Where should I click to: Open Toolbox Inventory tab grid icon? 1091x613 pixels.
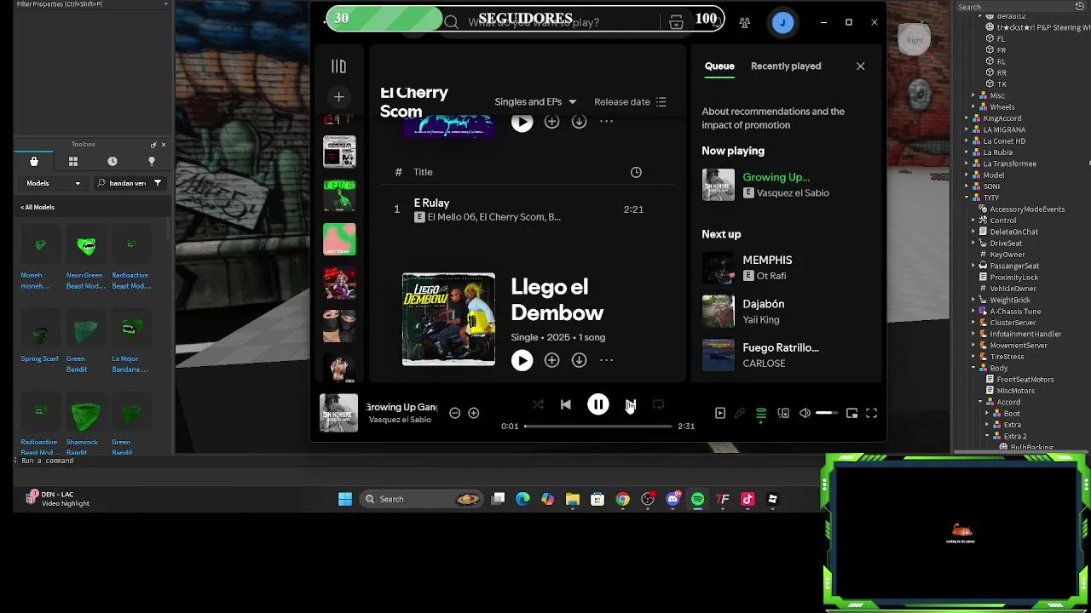[73, 161]
